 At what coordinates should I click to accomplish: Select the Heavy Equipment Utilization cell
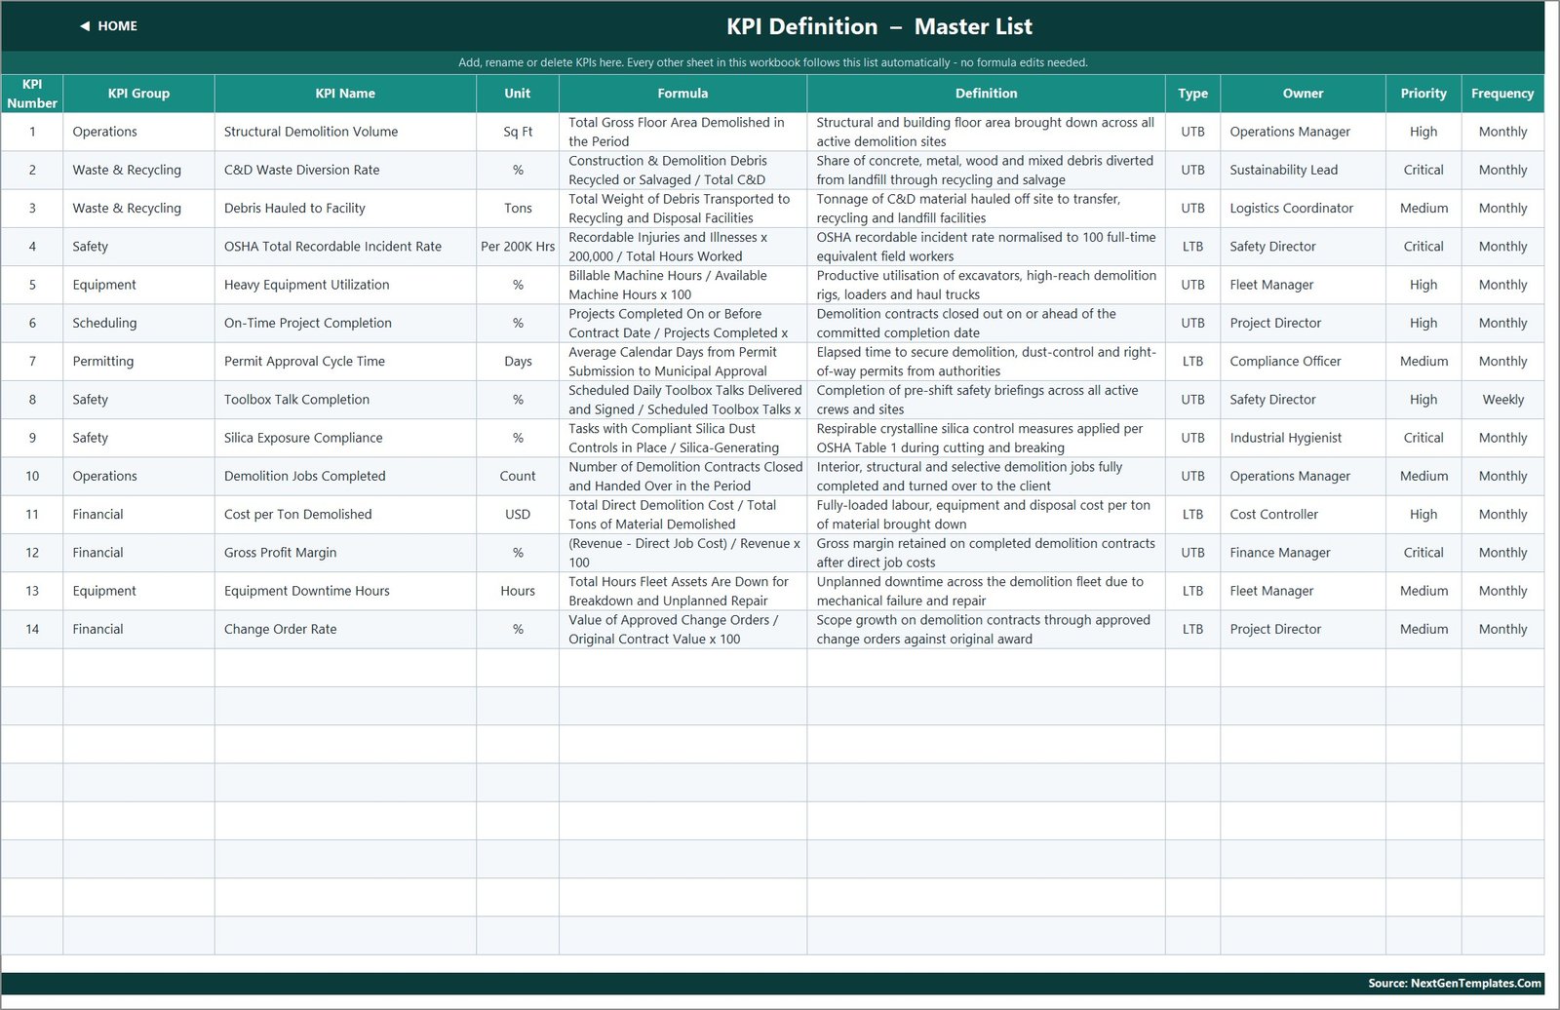(345, 285)
